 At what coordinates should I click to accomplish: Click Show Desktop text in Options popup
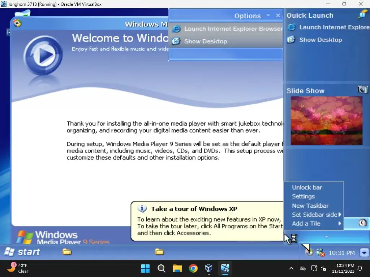click(x=206, y=41)
